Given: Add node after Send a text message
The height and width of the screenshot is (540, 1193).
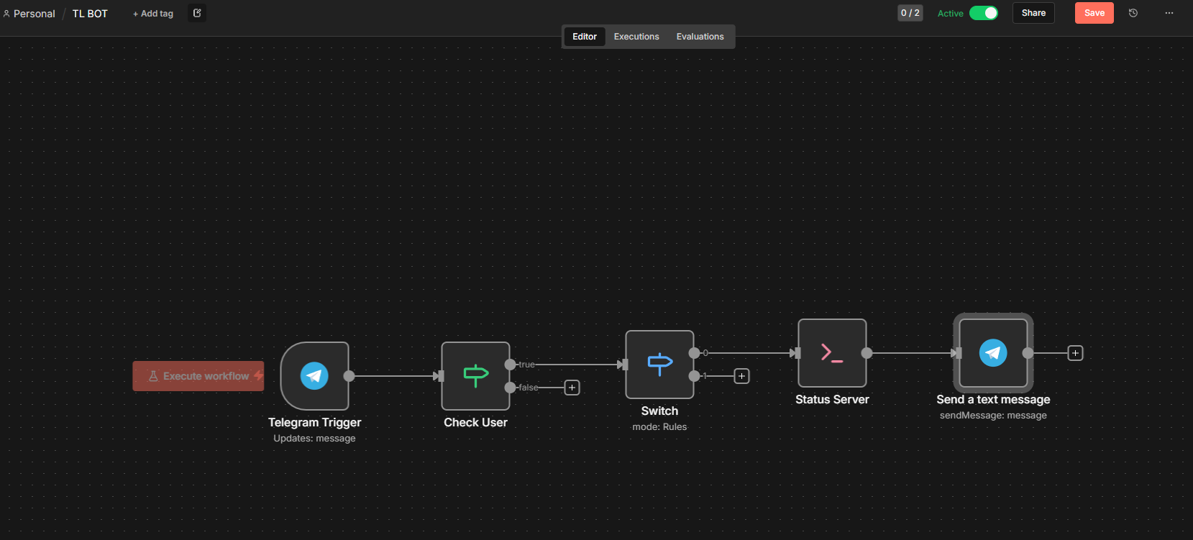Looking at the screenshot, I should tap(1075, 353).
